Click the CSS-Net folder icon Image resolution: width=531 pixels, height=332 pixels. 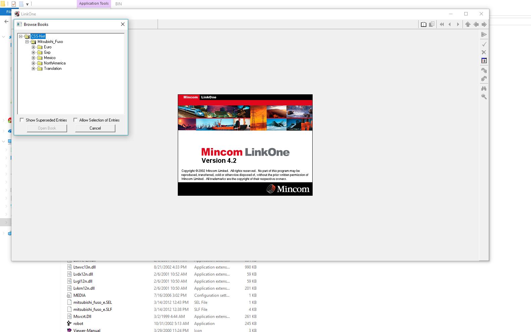click(x=27, y=36)
